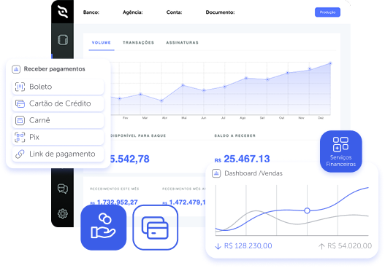The height and width of the screenshot is (268, 385).
Task: Open Link de pagamento option
Action: point(58,154)
